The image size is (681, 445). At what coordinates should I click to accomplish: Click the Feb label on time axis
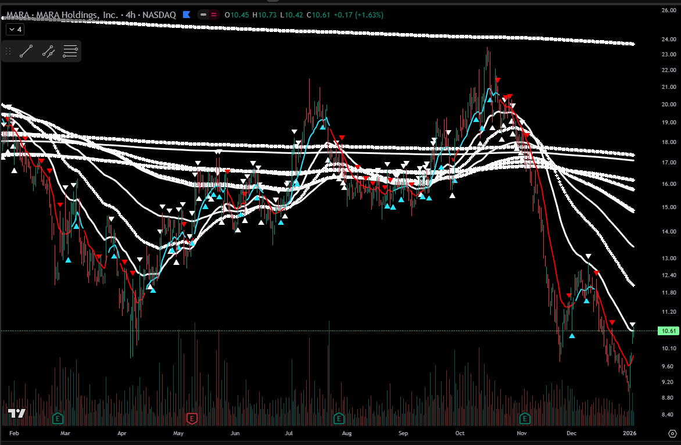tap(15, 433)
